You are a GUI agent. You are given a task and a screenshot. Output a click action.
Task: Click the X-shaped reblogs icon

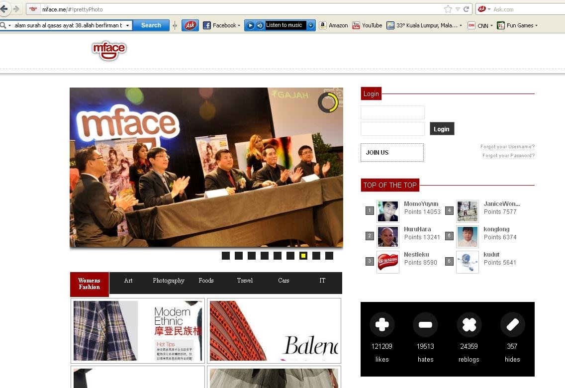[x=469, y=325]
